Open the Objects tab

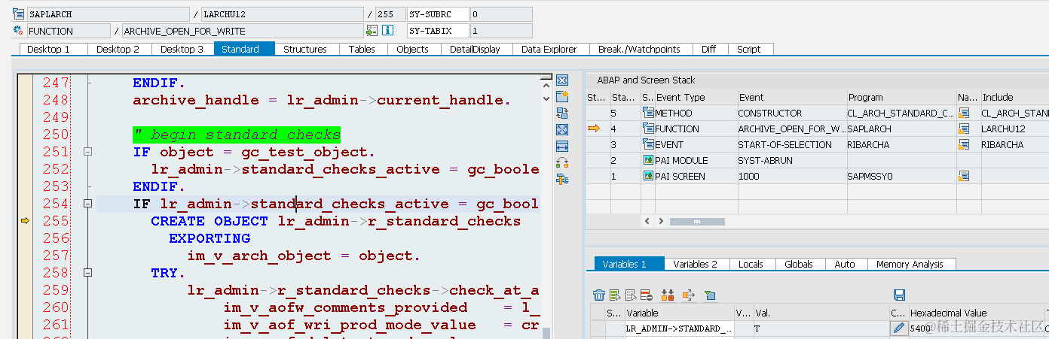(x=412, y=49)
